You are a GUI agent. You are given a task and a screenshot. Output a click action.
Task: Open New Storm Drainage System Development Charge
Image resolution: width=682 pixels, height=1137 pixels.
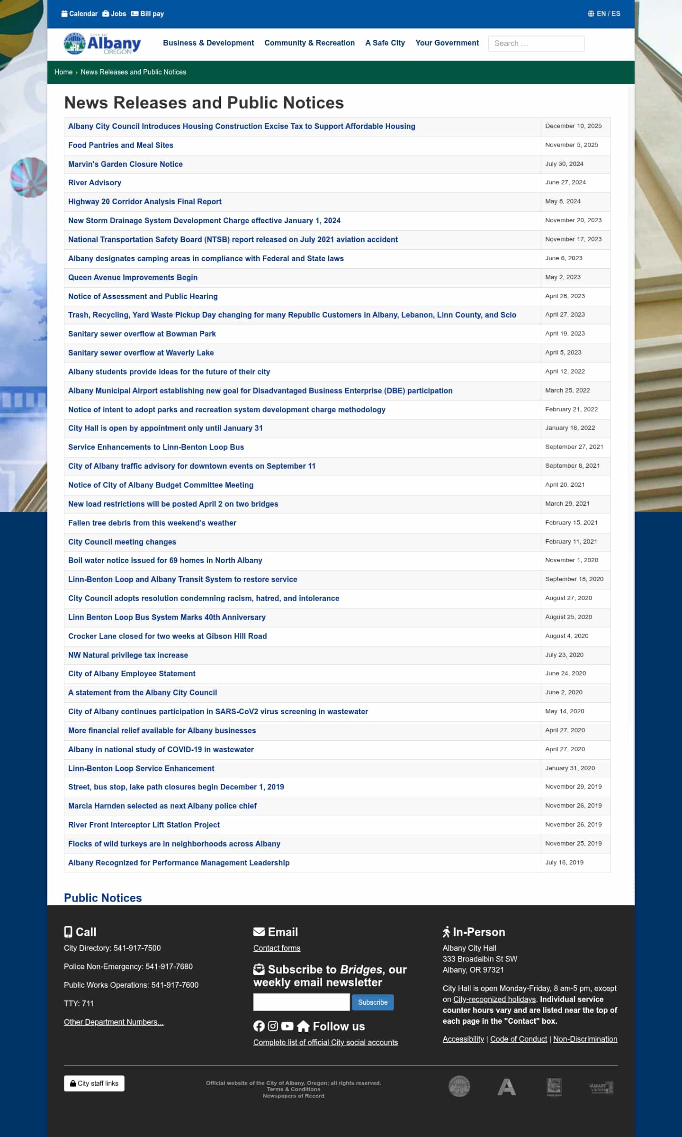(204, 221)
